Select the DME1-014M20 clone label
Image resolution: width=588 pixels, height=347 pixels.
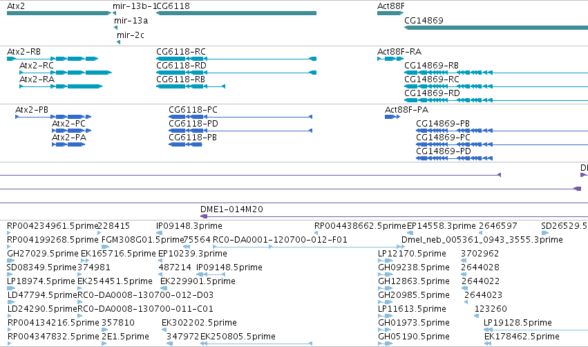[231, 209]
